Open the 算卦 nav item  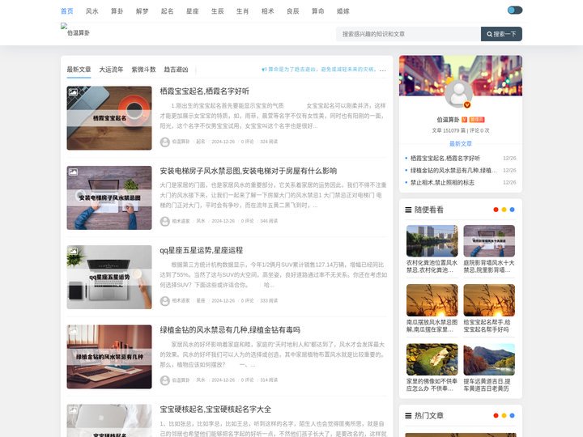(x=117, y=11)
